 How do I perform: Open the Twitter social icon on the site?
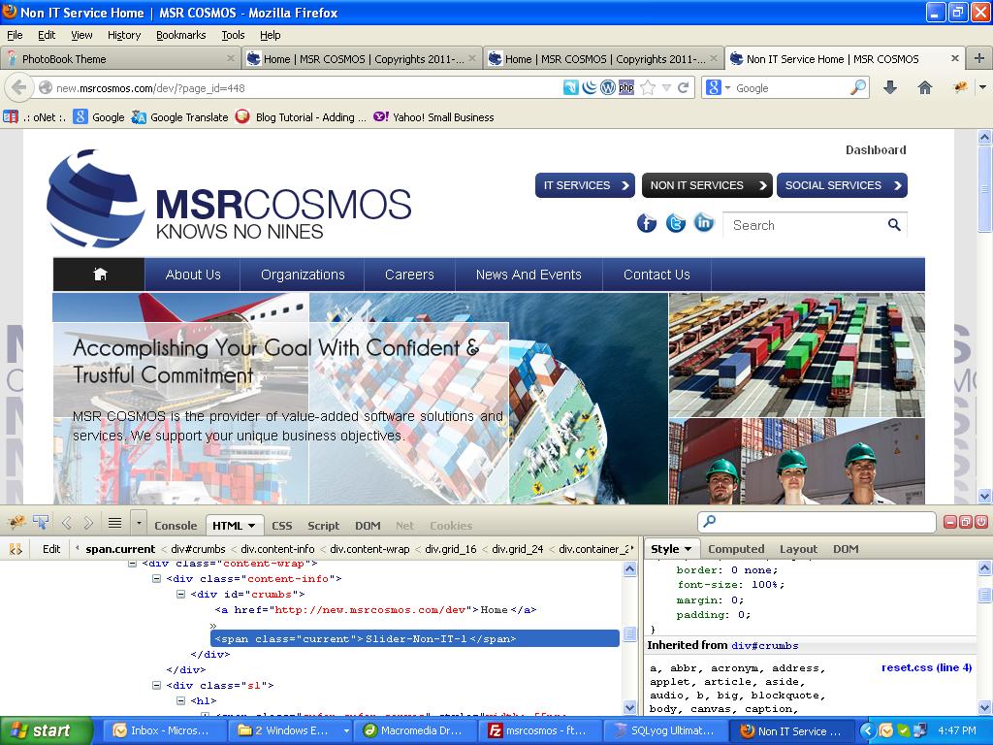tap(675, 223)
